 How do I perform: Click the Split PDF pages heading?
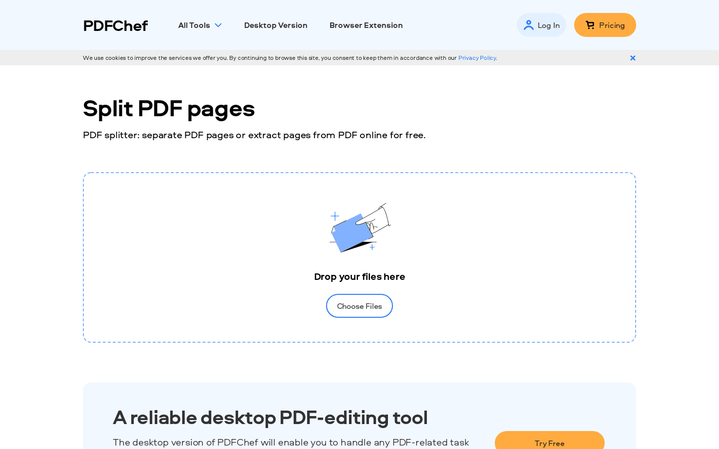169,109
